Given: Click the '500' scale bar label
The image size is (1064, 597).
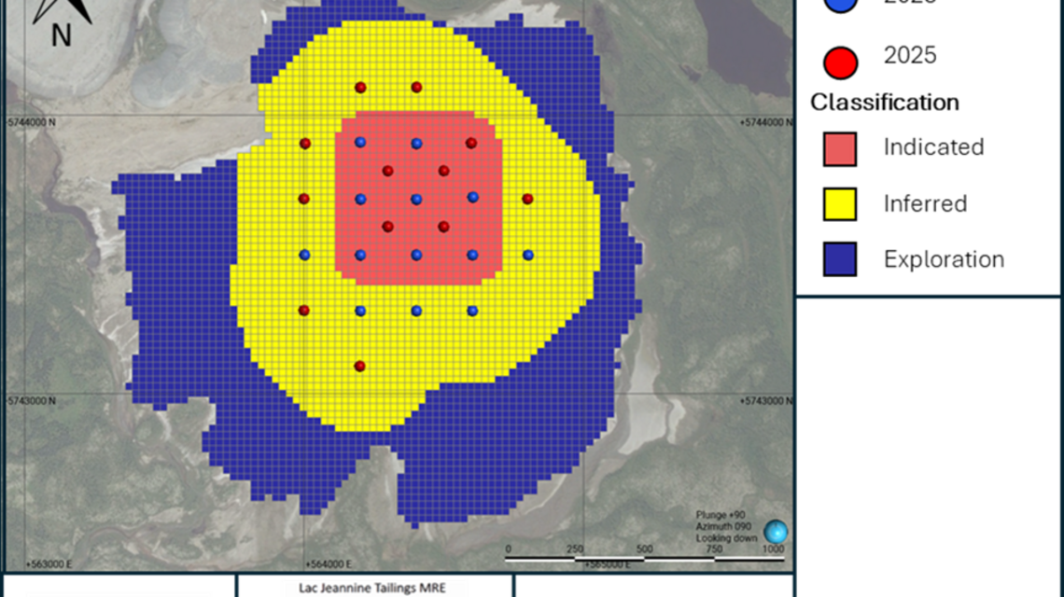Looking at the screenshot, I should pos(645,548).
